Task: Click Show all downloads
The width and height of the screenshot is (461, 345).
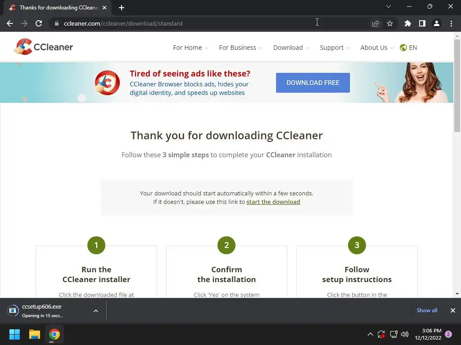Action: coord(427,310)
